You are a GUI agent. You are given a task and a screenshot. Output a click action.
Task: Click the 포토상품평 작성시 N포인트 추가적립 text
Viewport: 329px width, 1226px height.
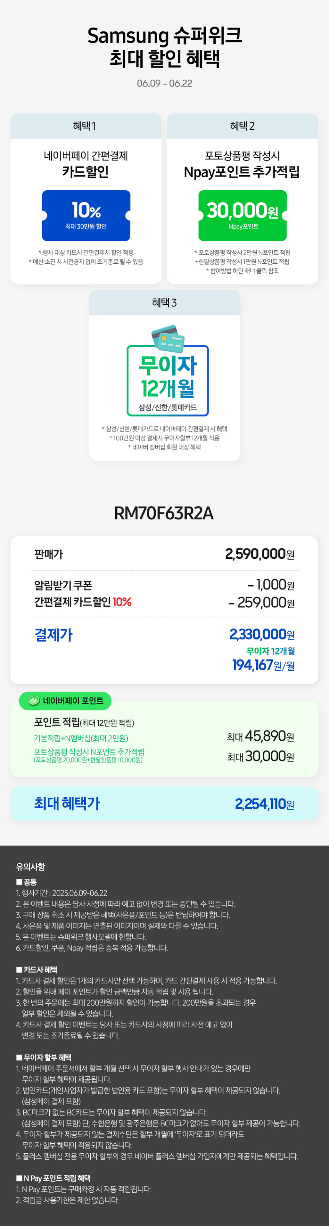[89, 751]
